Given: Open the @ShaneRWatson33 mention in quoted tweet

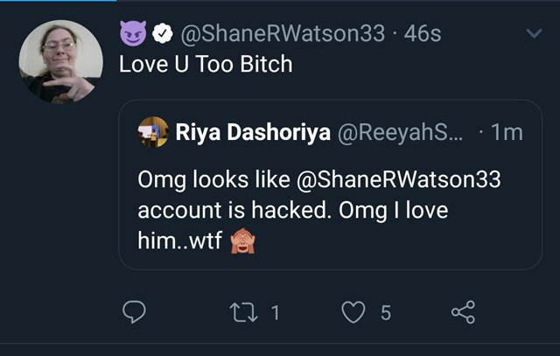Looking at the screenshot, I should pos(399,179).
